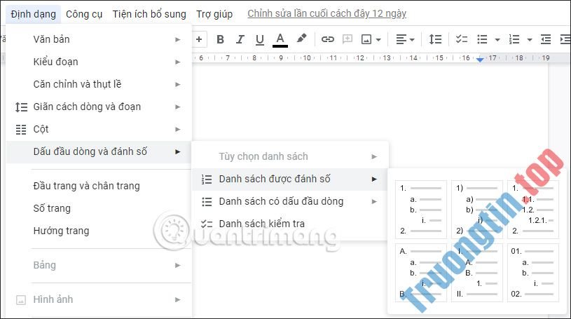The width and height of the screenshot is (571, 319).
Task: Open the insert image dropdown arrow
Action: click(x=378, y=40)
